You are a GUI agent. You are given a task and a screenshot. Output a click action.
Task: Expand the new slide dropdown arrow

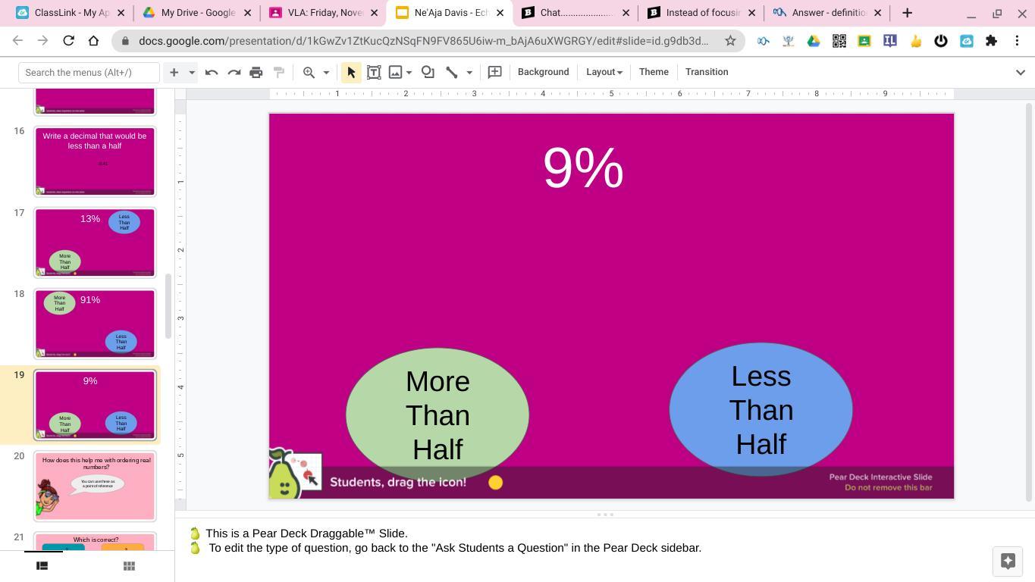pos(192,72)
